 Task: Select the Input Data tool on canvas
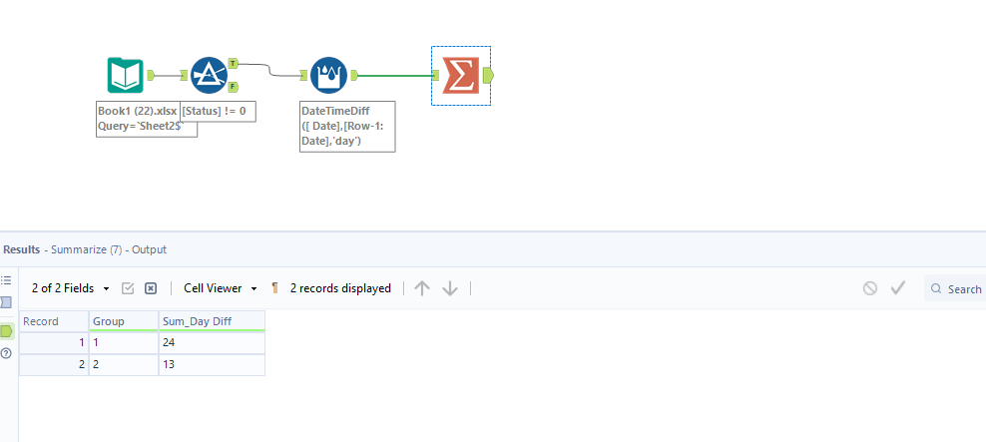click(x=125, y=76)
